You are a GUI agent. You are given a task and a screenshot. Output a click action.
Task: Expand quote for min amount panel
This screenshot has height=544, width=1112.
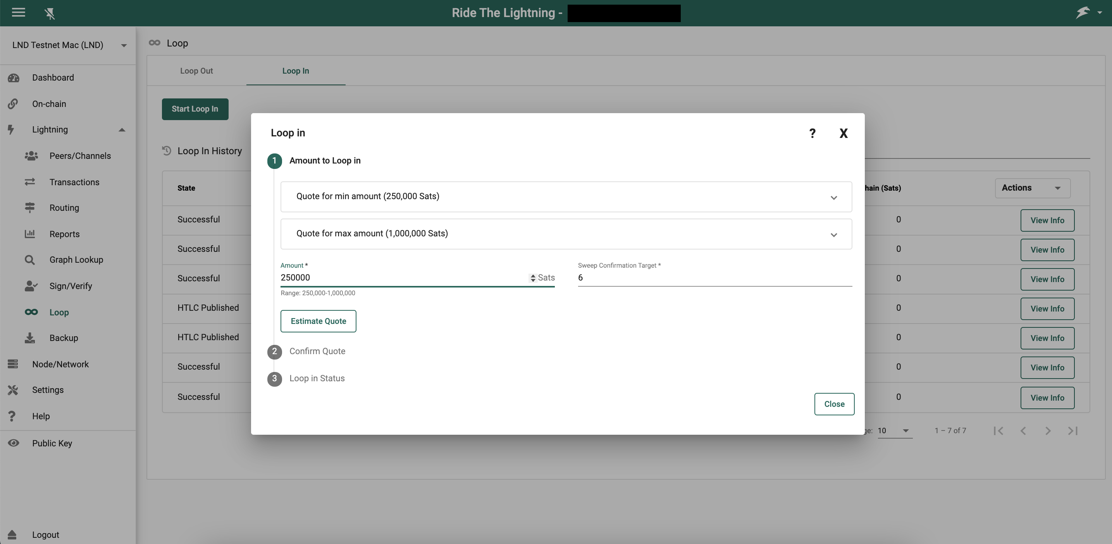[x=566, y=197]
